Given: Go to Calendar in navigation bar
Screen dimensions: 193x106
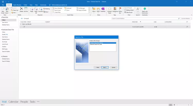Looking at the screenshot, I should pyautogui.click(x=13, y=102).
